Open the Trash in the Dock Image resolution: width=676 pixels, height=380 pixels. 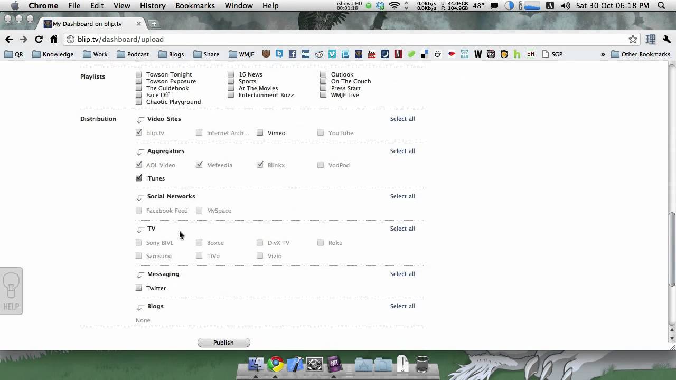point(422,364)
